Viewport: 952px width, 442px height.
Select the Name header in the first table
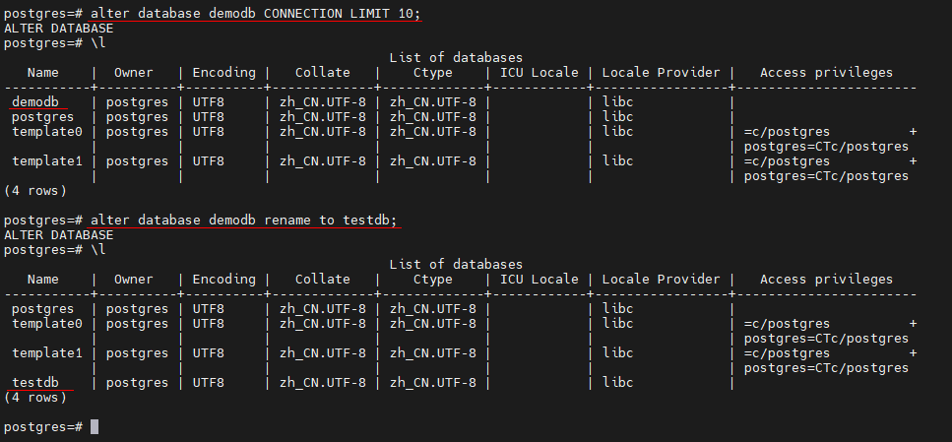[43, 72]
